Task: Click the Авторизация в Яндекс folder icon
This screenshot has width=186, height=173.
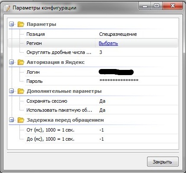Action: tap(21, 62)
